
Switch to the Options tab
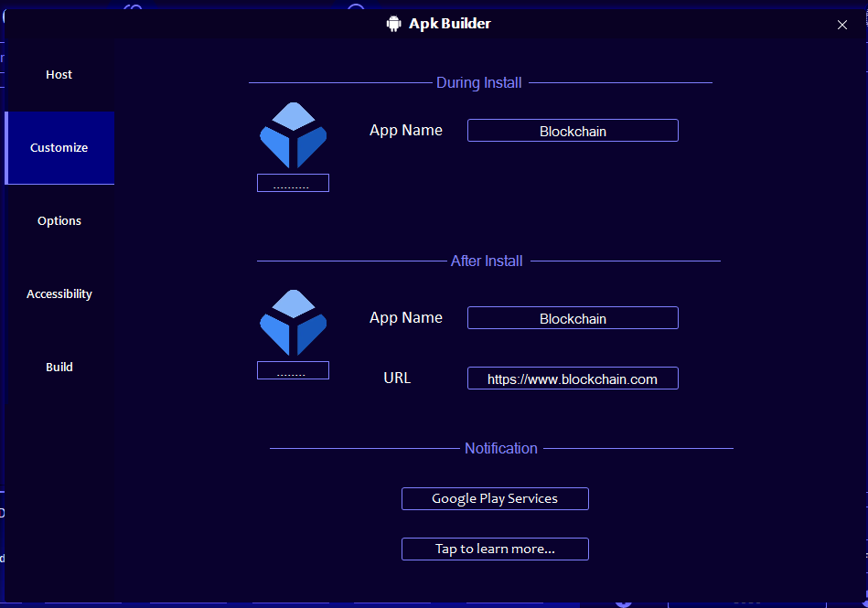[x=59, y=221]
